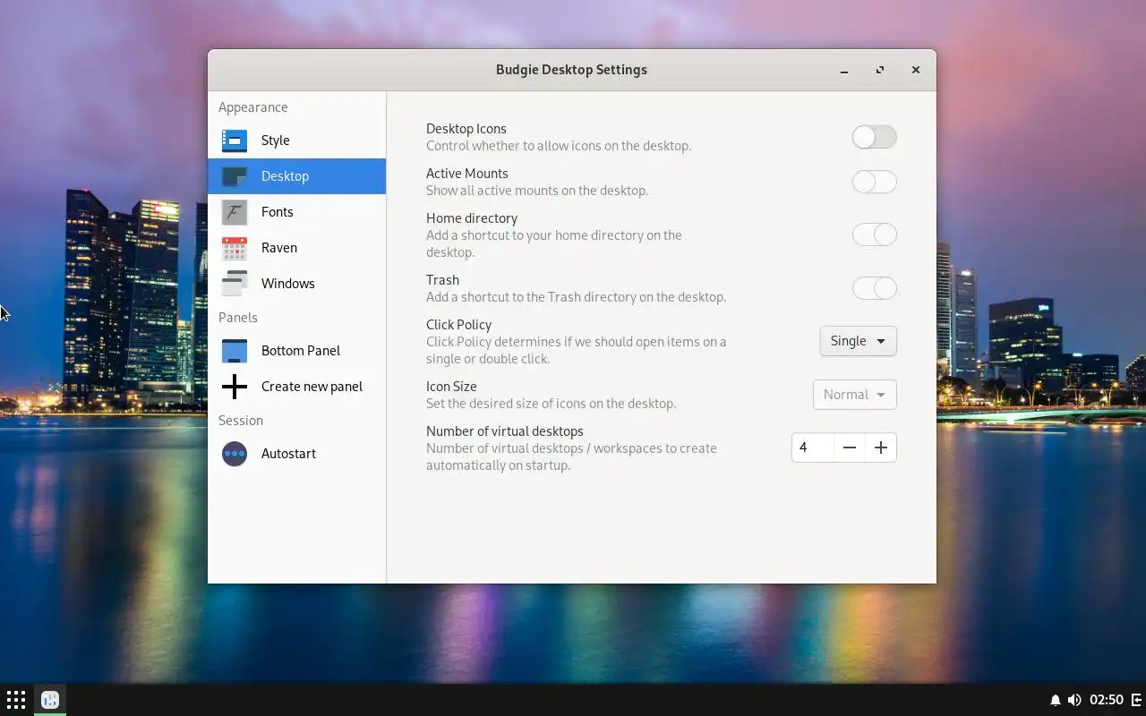Click the Number of virtual desktops label
The image size is (1146, 716).
[505, 431]
